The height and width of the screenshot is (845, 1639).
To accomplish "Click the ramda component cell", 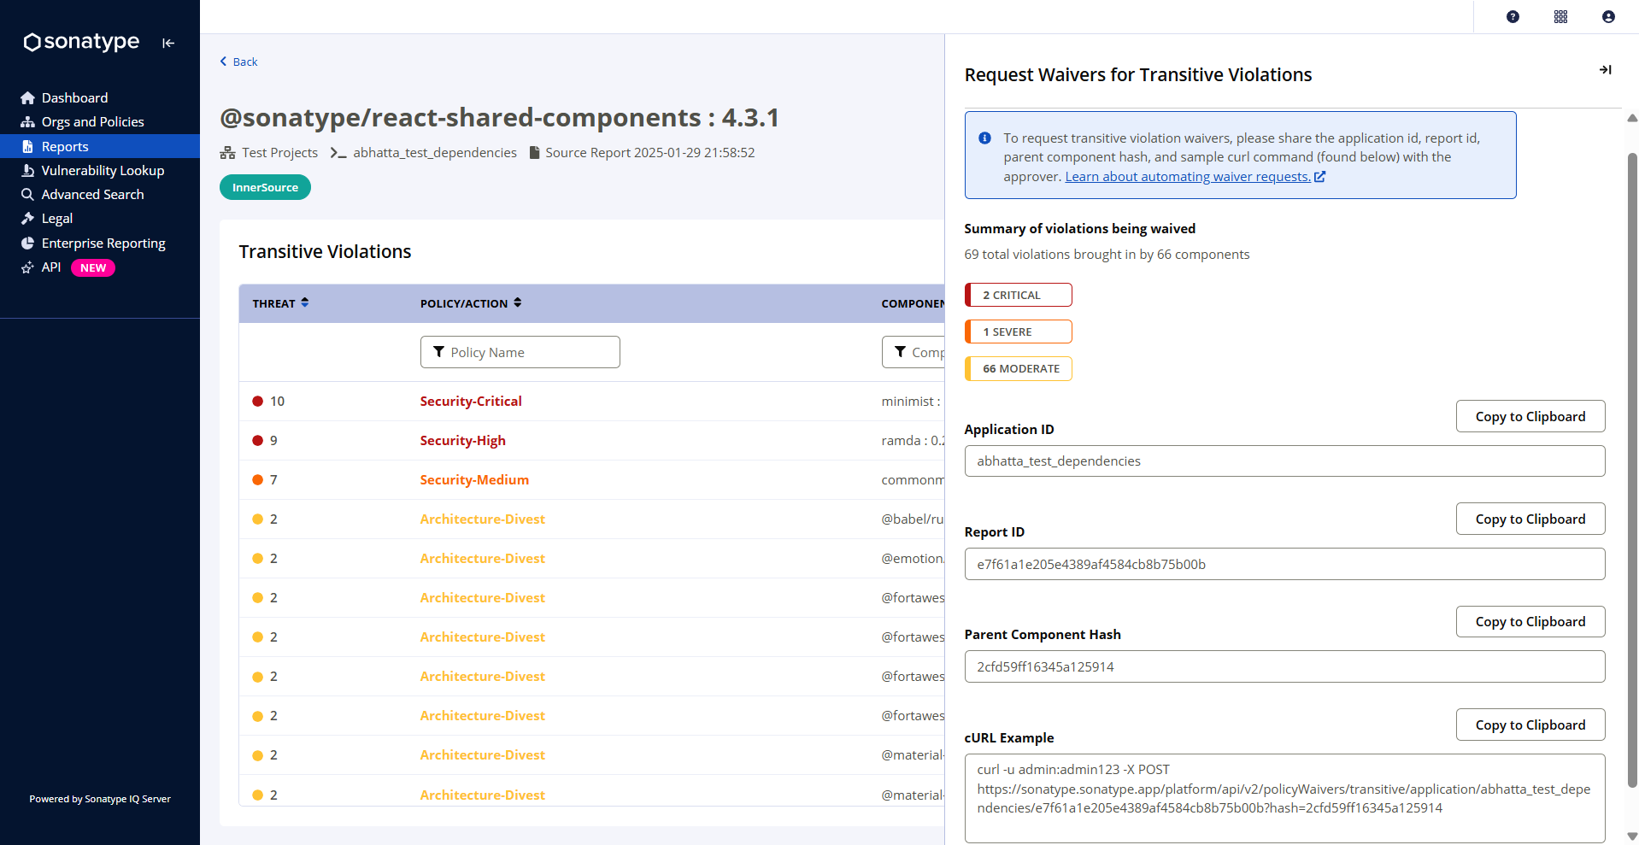I will pyautogui.click(x=913, y=441).
